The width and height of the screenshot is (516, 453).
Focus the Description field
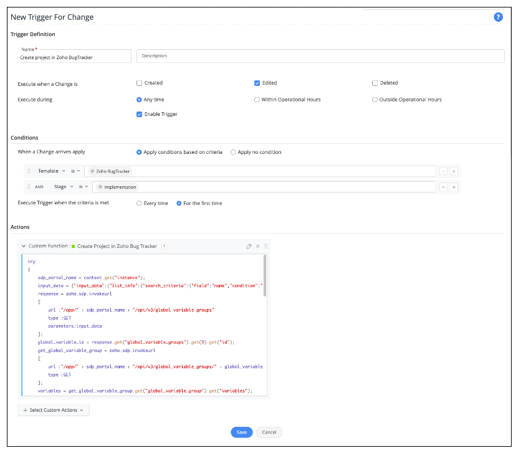coord(320,56)
